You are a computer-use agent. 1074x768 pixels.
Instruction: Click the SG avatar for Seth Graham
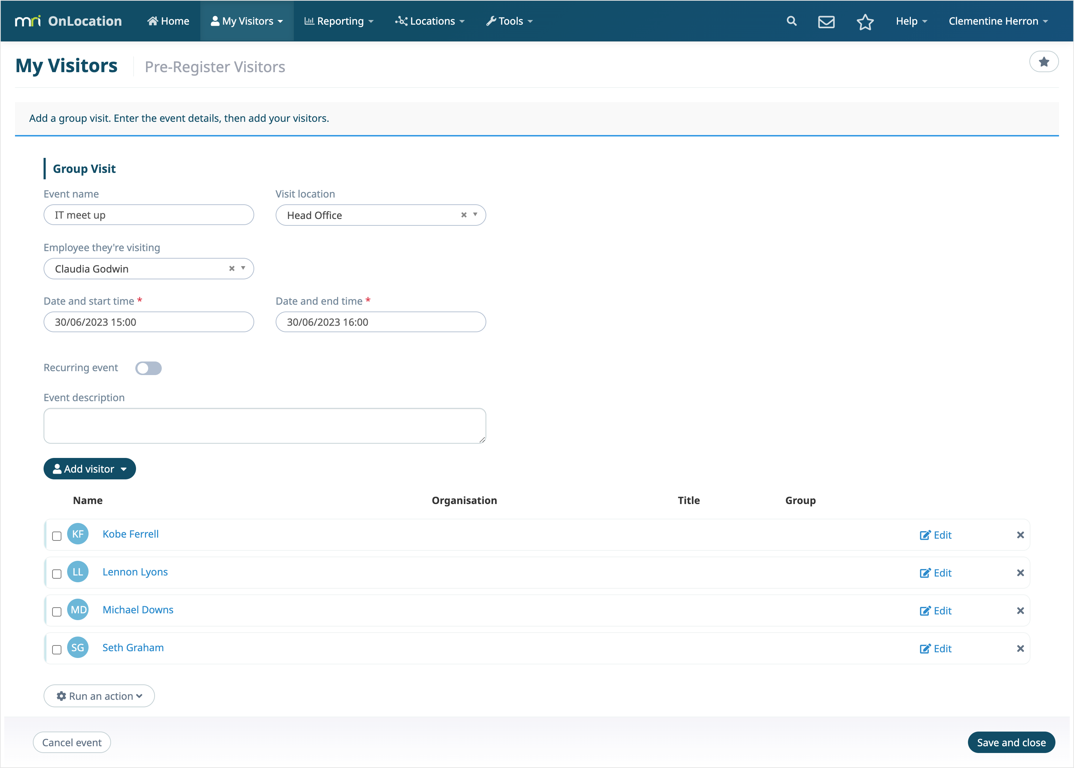[x=77, y=647]
